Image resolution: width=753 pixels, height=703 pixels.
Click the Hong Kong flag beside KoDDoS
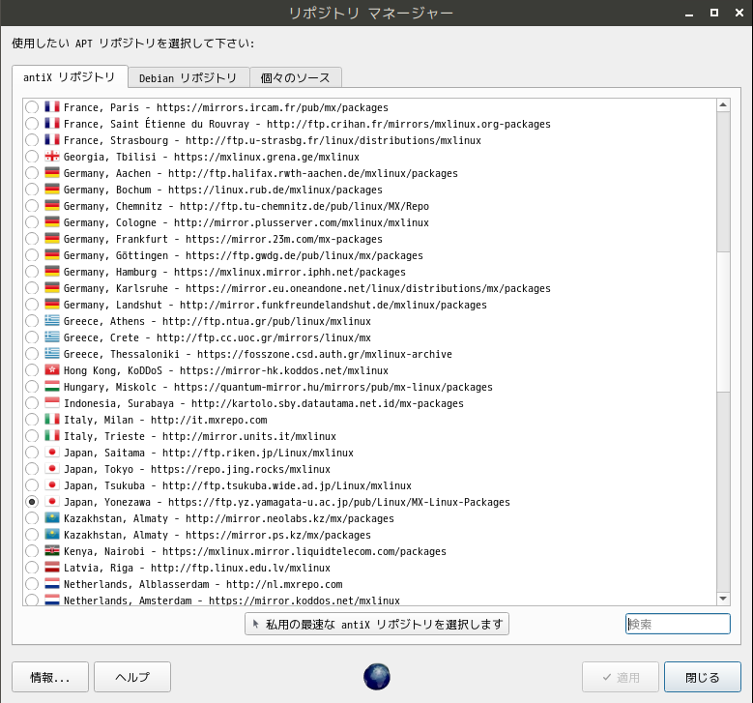click(x=52, y=370)
